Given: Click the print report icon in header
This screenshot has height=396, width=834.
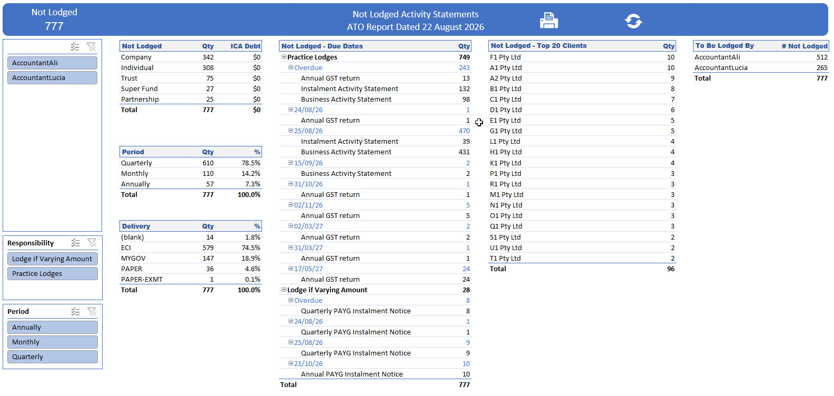Looking at the screenshot, I should (549, 21).
